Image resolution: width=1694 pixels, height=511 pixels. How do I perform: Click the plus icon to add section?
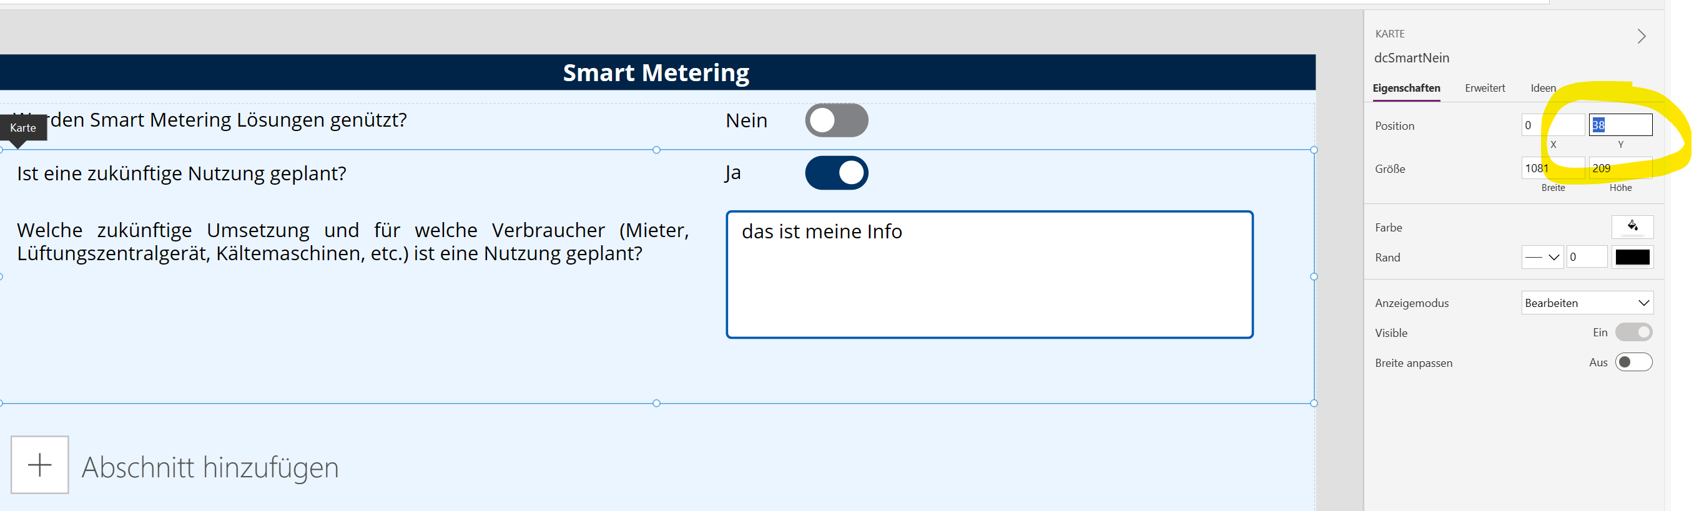coord(40,464)
